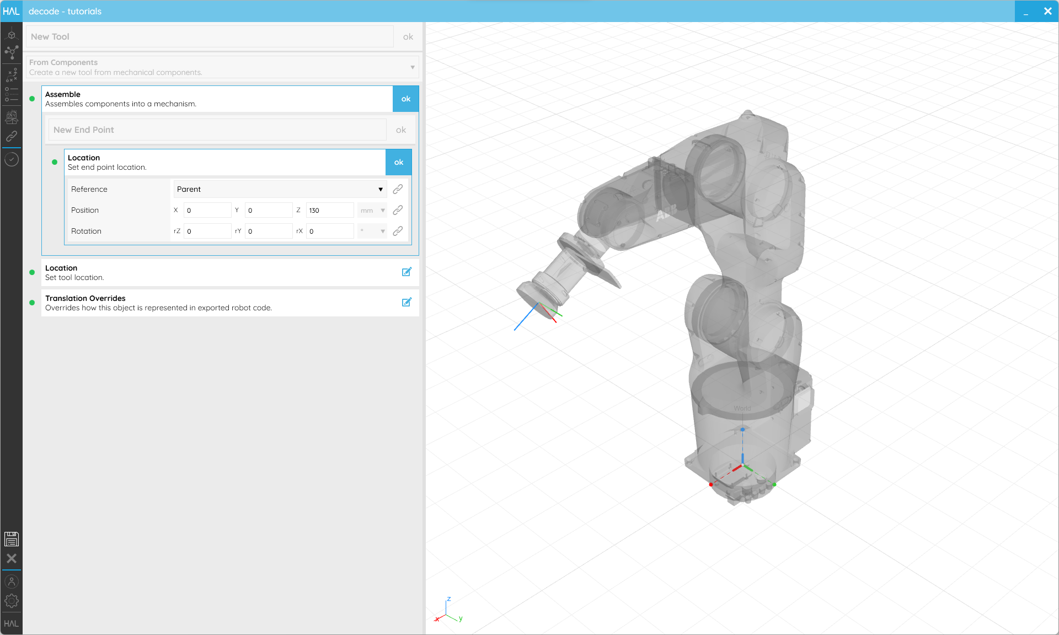Open the degree rotation units dropdown
The width and height of the screenshot is (1059, 635).
pyautogui.click(x=372, y=231)
